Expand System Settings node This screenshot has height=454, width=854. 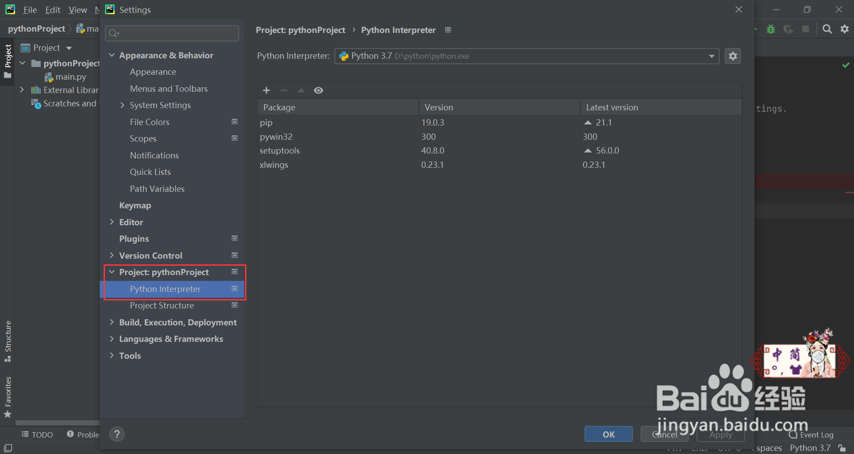pyautogui.click(x=122, y=105)
